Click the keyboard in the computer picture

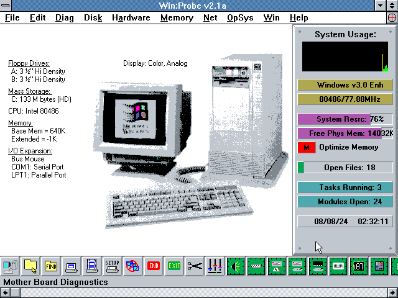click(178, 205)
